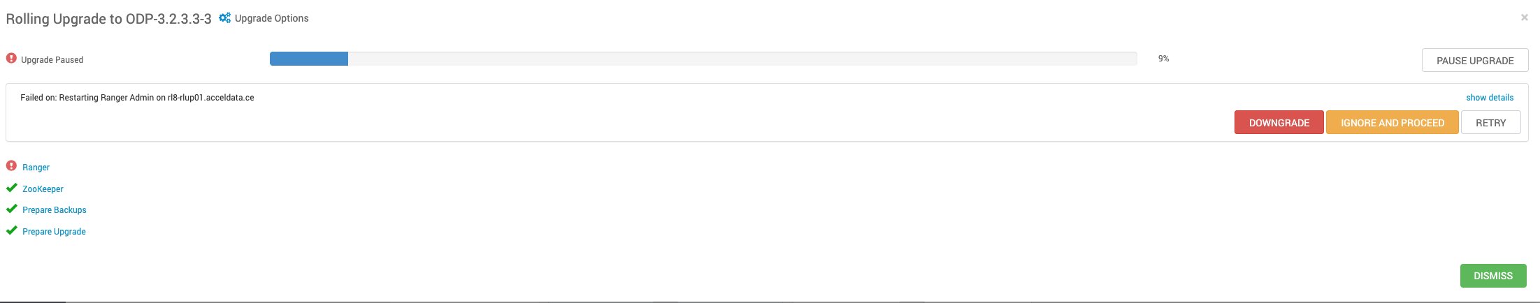Click the red error icon beside Ranger

tap(11, 166)
